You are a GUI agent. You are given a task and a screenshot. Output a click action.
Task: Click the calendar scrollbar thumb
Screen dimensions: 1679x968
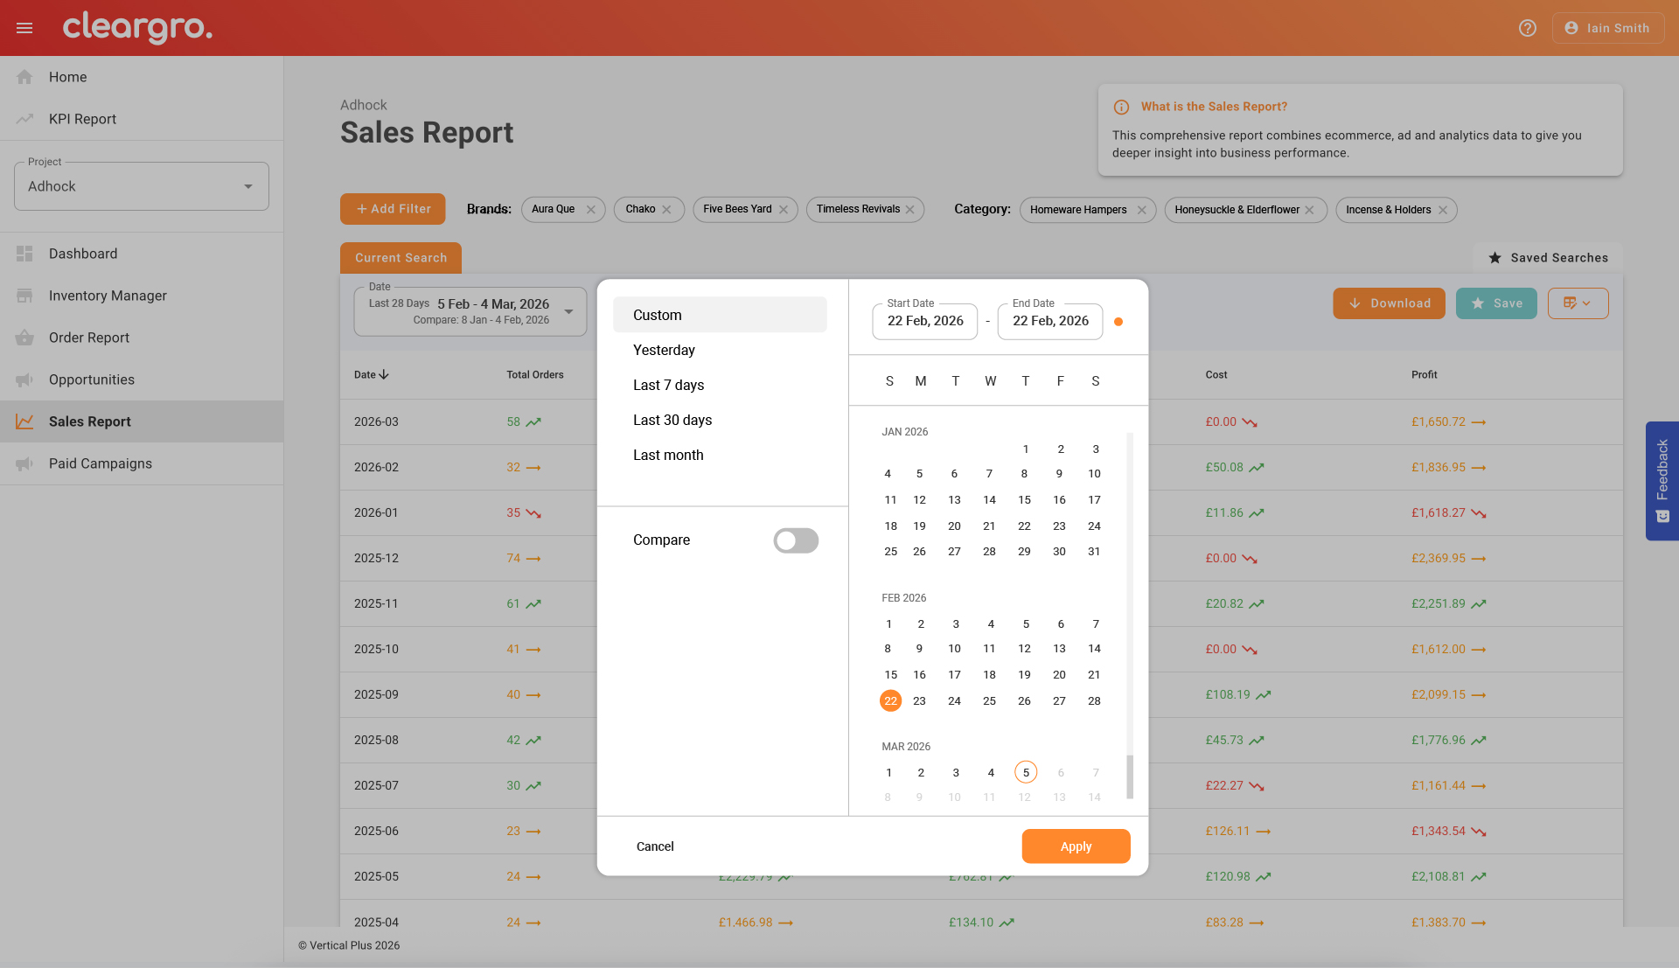[x=1130, y=776]
